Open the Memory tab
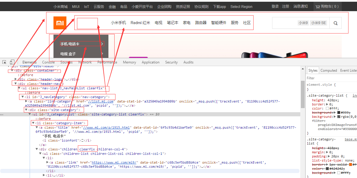Screen dimensions: 357x178 (130, 62)
